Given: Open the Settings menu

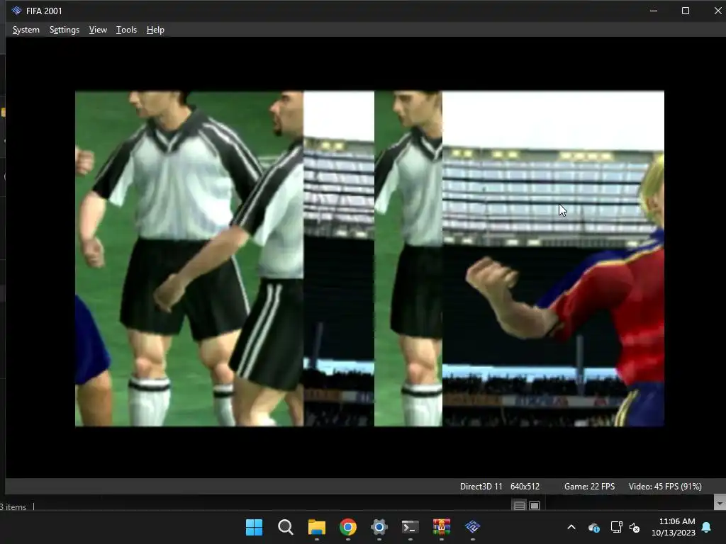Looking at the screenshot, I should 65,30.
